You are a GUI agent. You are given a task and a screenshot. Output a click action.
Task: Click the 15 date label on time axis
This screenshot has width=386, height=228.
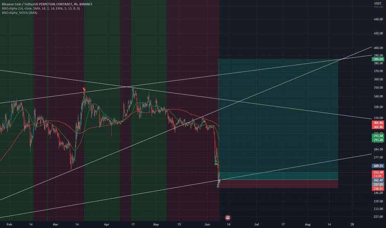179,224
